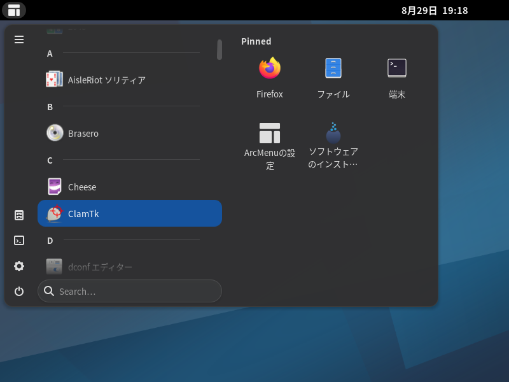Open the terminal shortcut in left sidebar
Viewport: 509px width, 382px height.
pyautogui.click(x=19, y=241)
